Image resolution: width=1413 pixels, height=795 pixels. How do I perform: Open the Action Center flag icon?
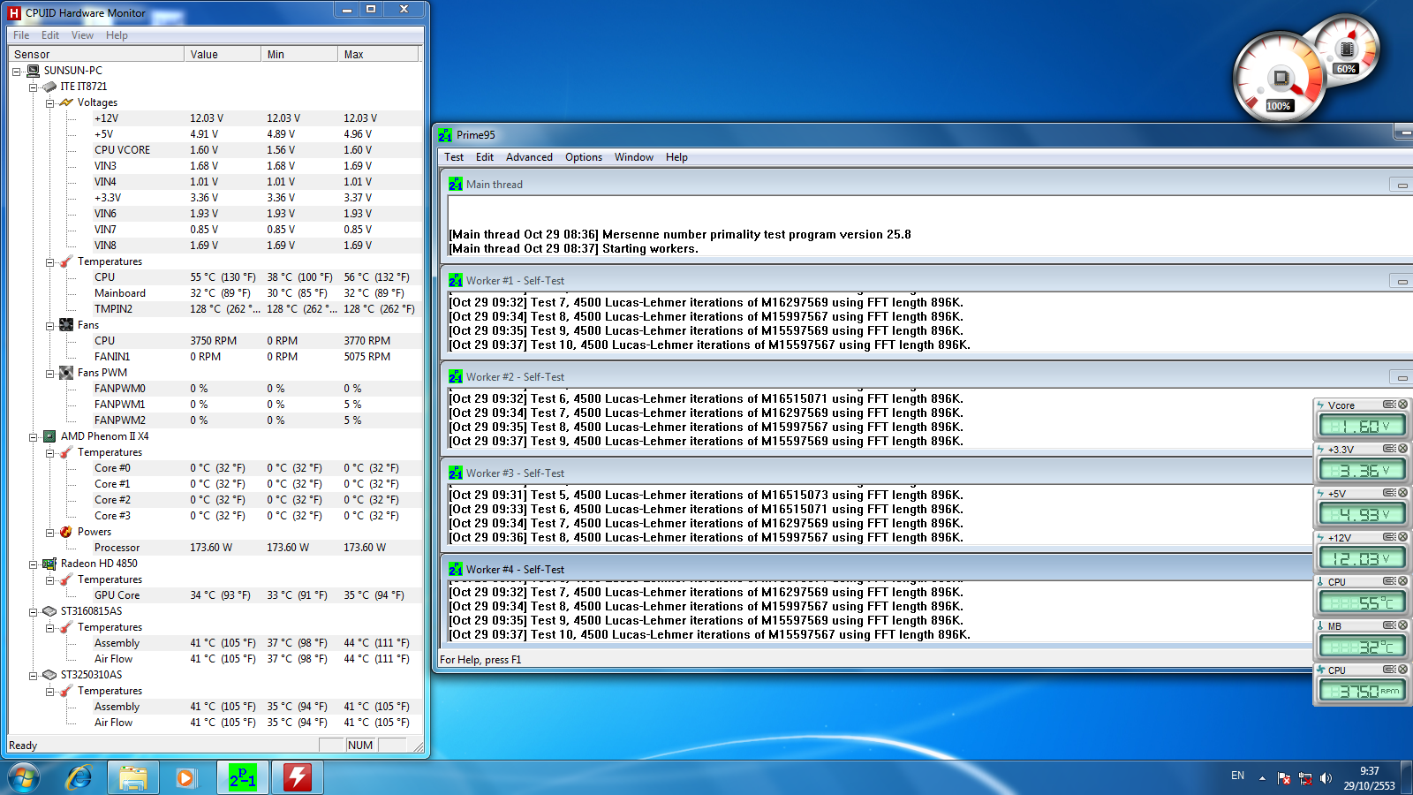[1284, 778]
